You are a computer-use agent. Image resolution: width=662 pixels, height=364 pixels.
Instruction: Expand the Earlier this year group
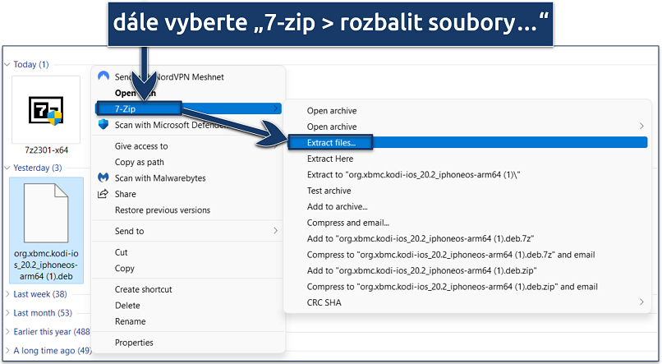coord(7,331)
